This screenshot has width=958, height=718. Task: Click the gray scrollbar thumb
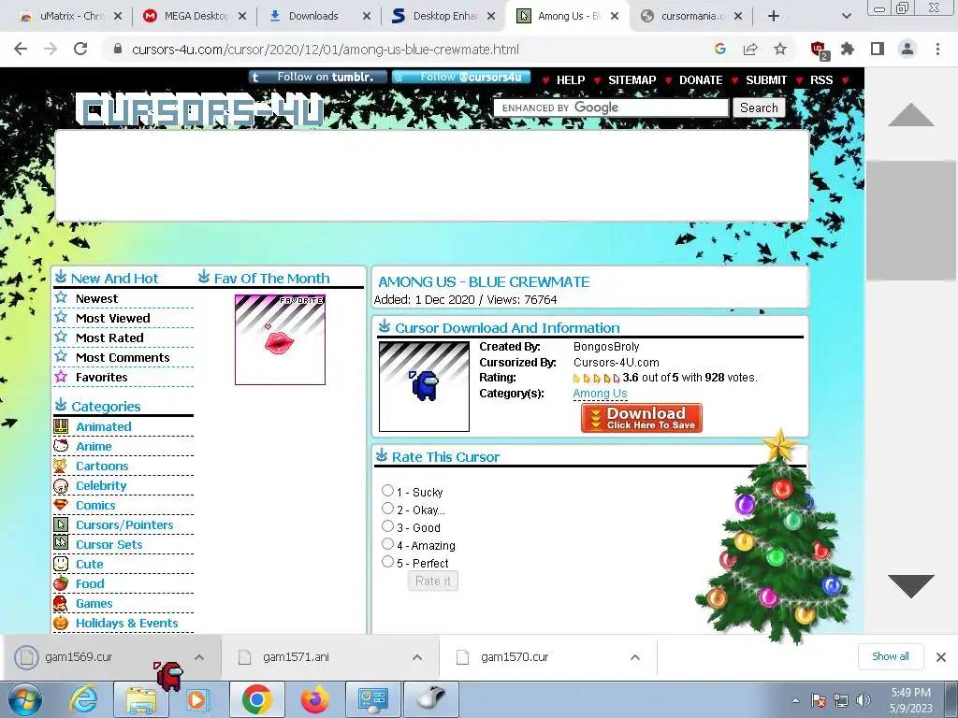(x=911, y=221)
